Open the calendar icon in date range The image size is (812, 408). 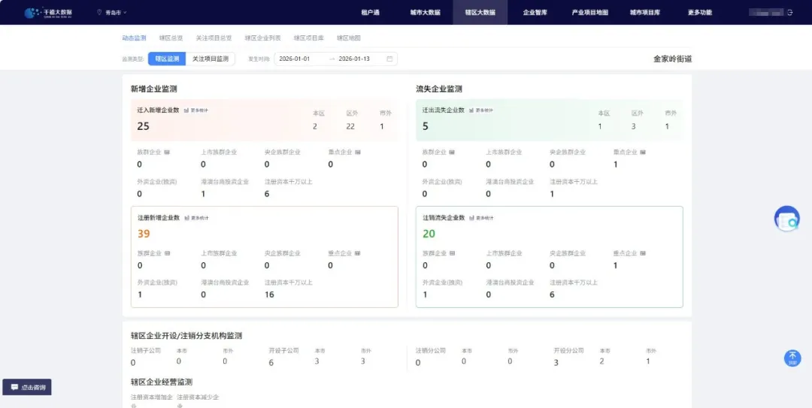389,59
